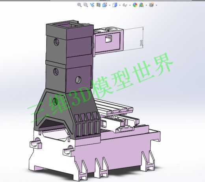This screenshot has width=205, height=182.
Task: Open the View Settings dropdown arrow
Action: 157,6
